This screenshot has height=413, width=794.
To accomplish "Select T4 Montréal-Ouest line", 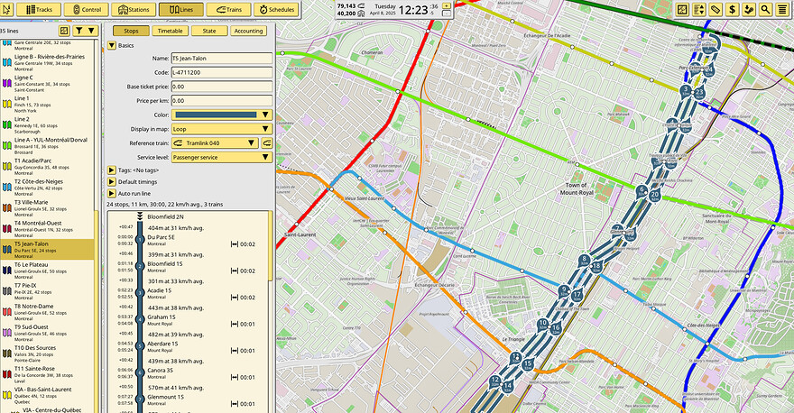I will (x=47, y=229).
